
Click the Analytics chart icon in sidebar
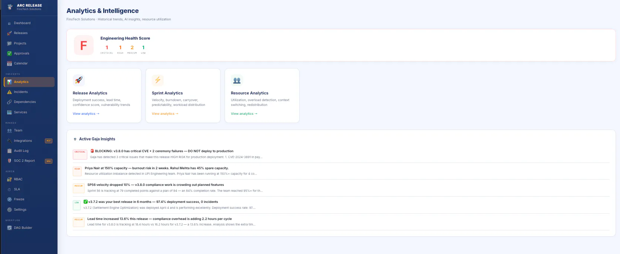pos(9,82)
